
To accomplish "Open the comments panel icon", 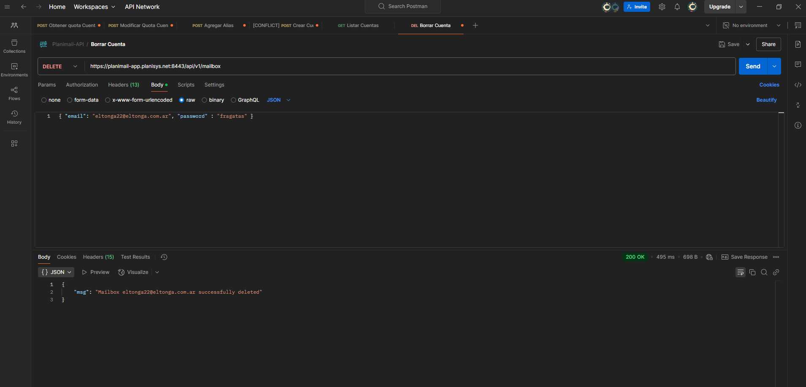I will 798,65.
